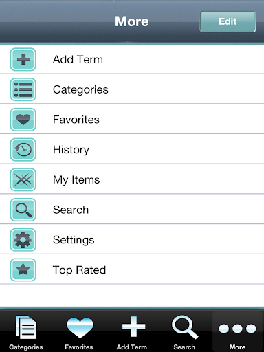Select the Add Term tab in bottom bar
The height and width of the screenshot is (352, 264).
click(132, 331)
